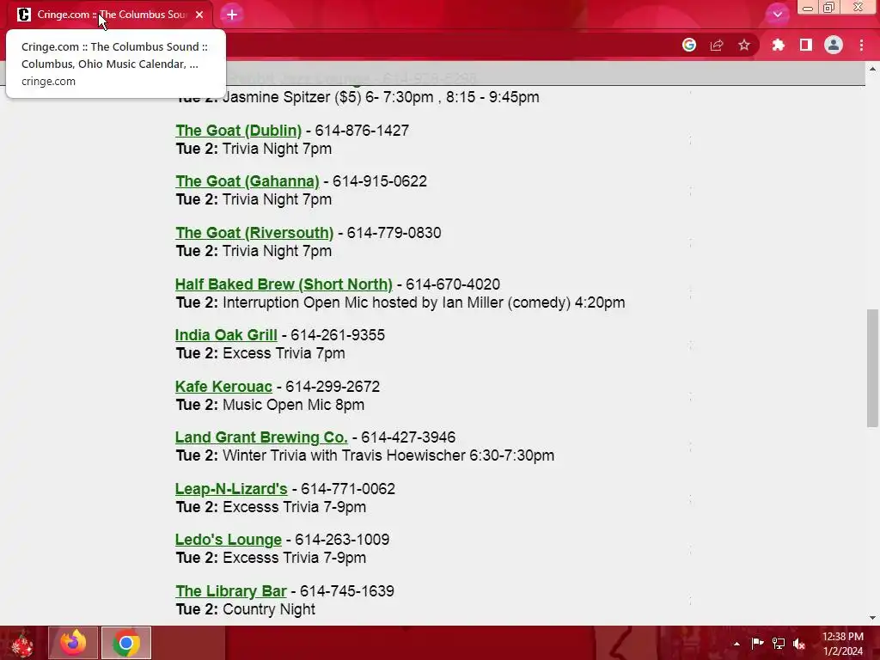Click phone number 614-745-1639

(347, 591)
